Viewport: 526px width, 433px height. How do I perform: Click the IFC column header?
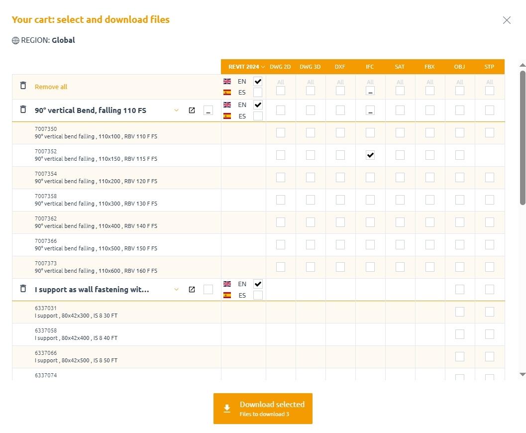pyautogui.click(x=370, y=67)
